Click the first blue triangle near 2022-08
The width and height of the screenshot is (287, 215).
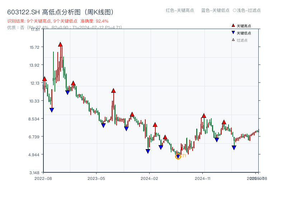(52, 109)
